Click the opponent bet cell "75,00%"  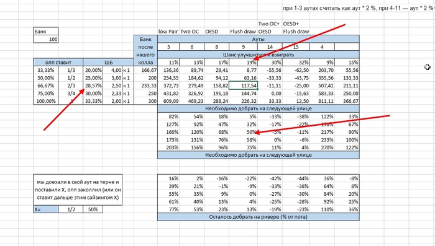[x=46, y=93]
